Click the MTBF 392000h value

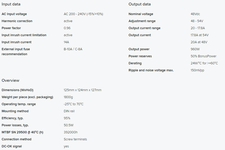[x=71, y=132]
